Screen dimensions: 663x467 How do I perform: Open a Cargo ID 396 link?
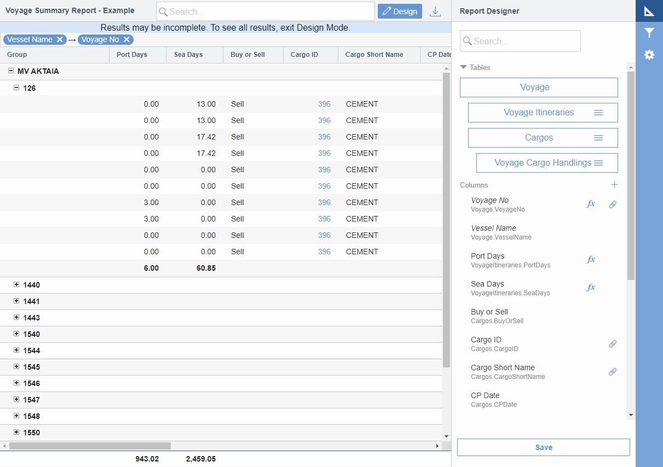pyautogui.click(x=324, y=104)
